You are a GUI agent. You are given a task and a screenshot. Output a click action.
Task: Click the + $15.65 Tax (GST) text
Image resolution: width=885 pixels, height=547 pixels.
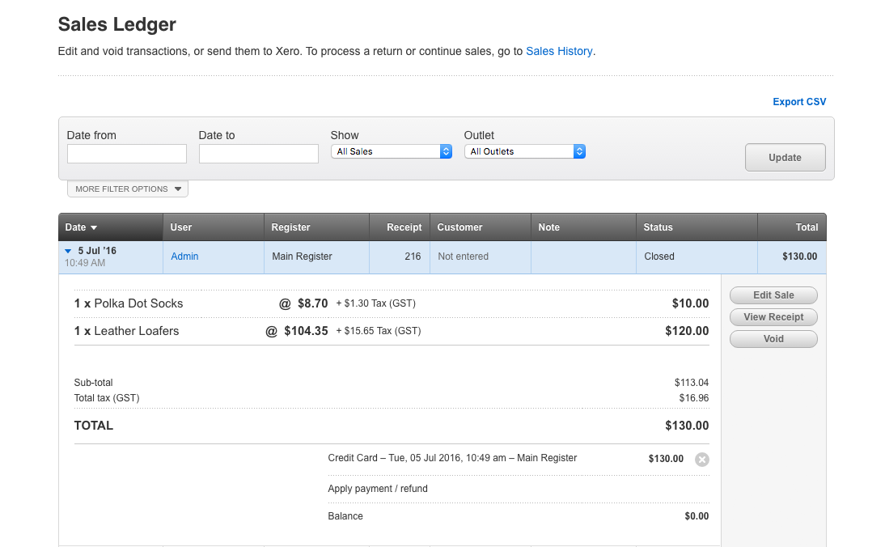click(x=379, y=332)
